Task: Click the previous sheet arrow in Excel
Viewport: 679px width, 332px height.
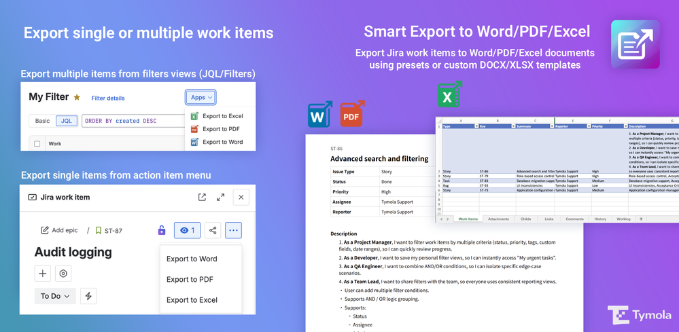Action: [441, 219]
